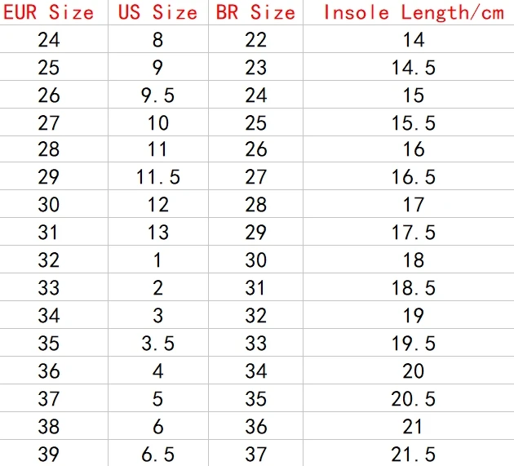Select US size 3.5 cell
Screen dimensions: 514x466
pos(157,344)
